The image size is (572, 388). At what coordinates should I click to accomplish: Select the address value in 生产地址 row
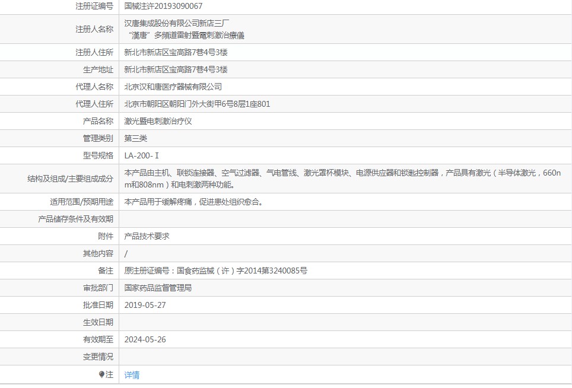pos(176,69)
